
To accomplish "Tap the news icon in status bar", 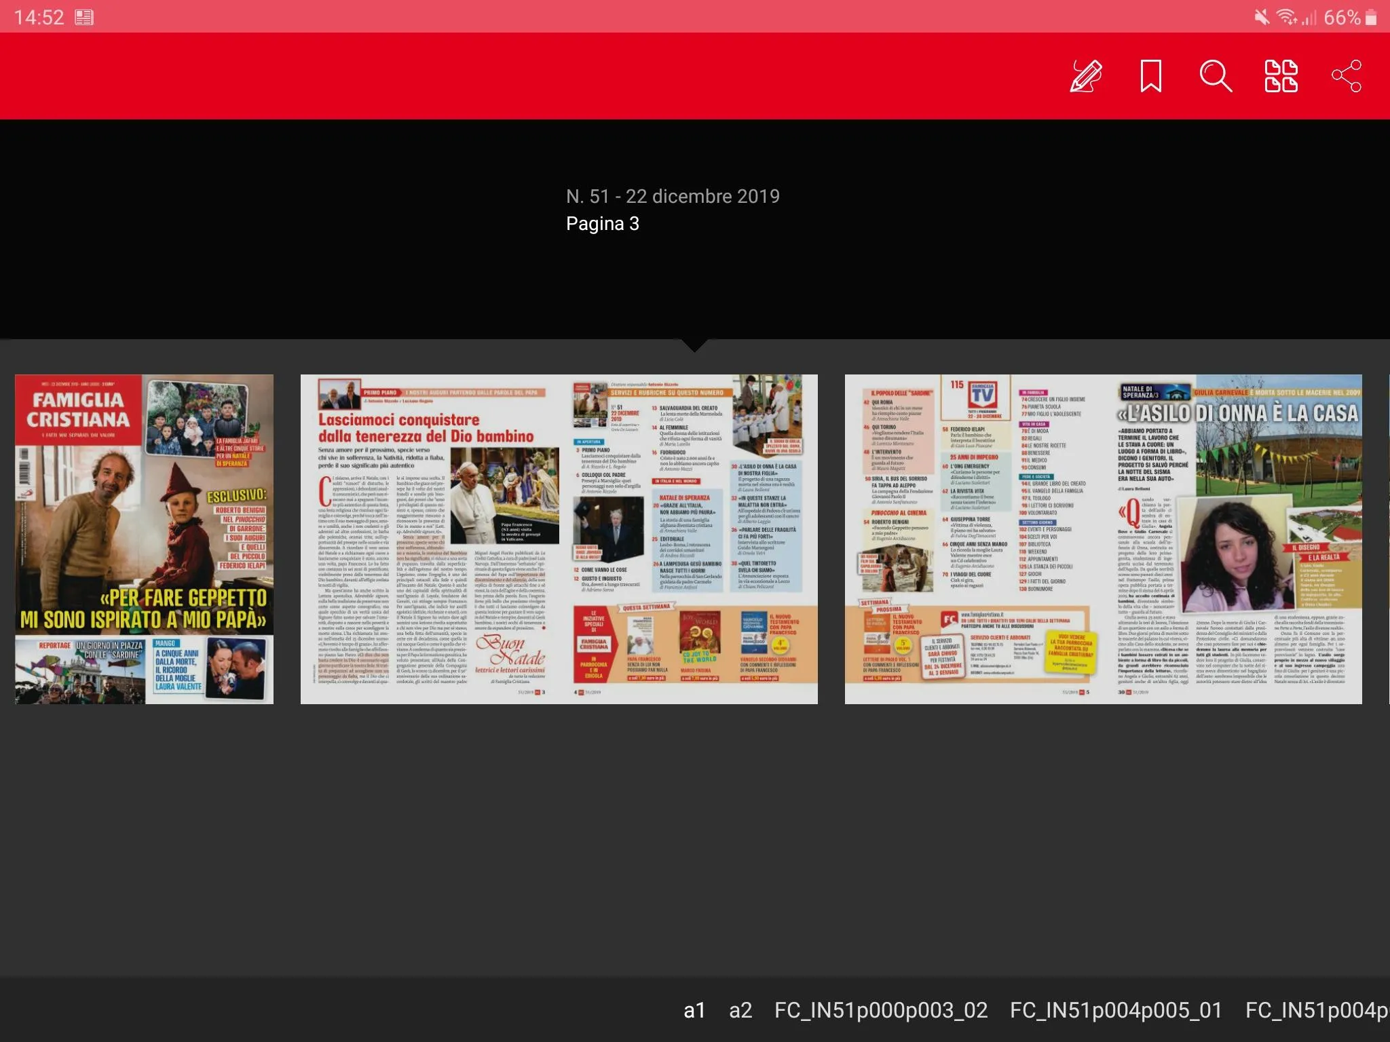I will click(84, 17).
